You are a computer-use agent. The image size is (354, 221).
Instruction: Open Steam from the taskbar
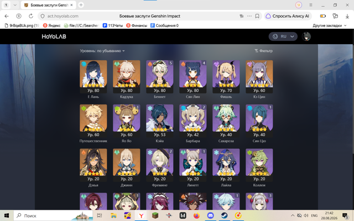coord(224,216)
